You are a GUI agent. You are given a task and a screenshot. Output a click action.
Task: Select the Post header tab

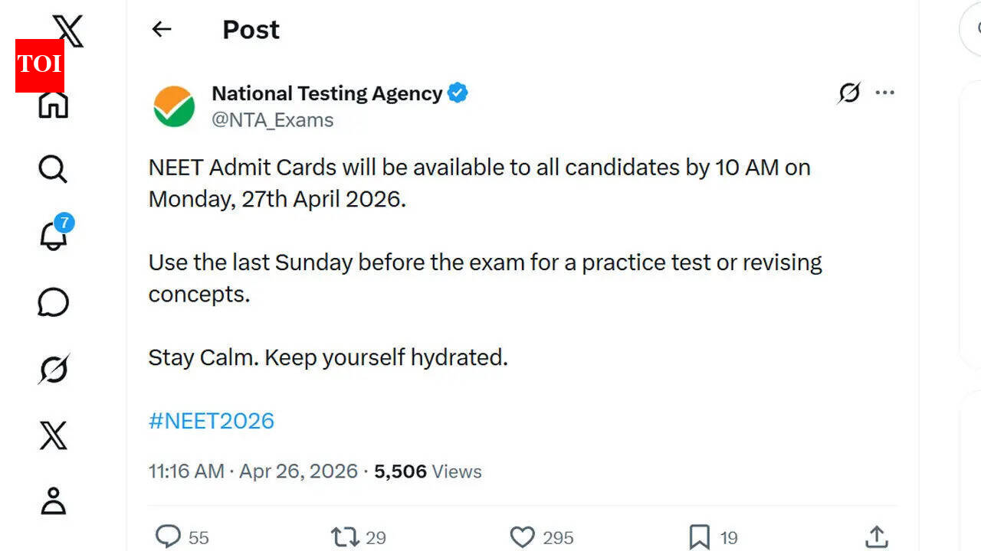[251, 29]
